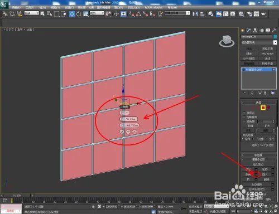Toggle the Spinner Snap icon
The height and width of the screenshot is (214, 279).
(152, 14)
